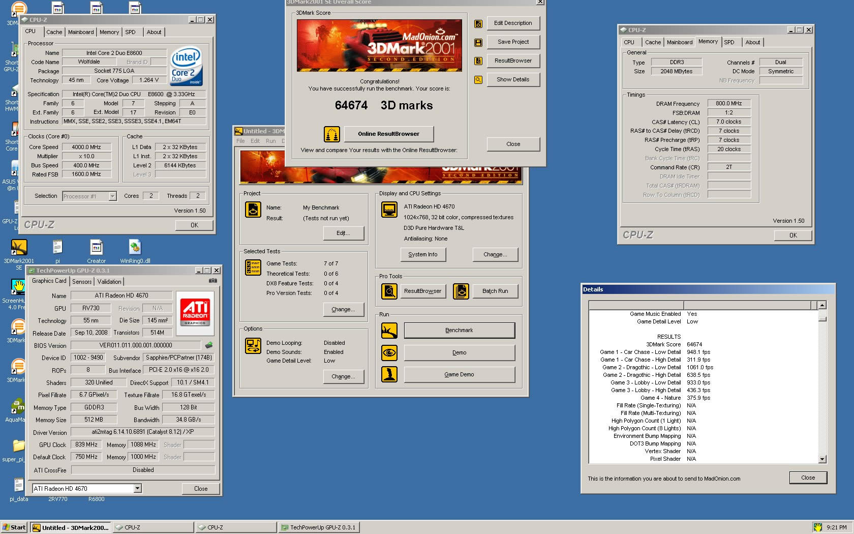Open the Processor #1 selection dropdown
This screenshot has height=534, width=854.
pyautogui.click(x=112, y=196)
